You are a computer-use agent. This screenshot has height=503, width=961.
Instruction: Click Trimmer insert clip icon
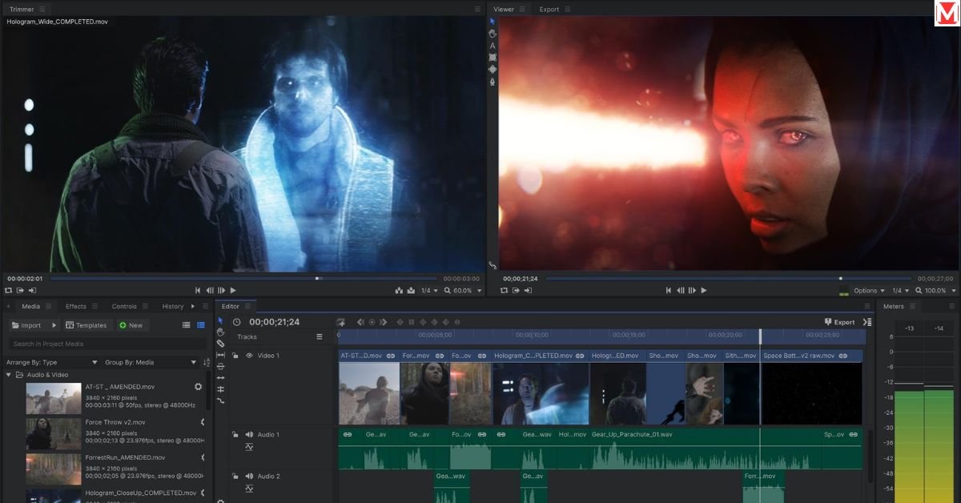coord(398,290)
